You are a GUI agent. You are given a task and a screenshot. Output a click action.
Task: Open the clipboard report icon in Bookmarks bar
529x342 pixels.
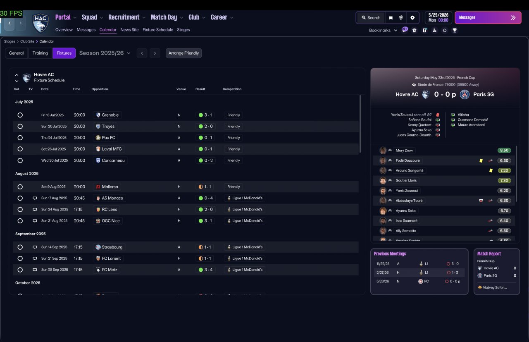(424, 30)
